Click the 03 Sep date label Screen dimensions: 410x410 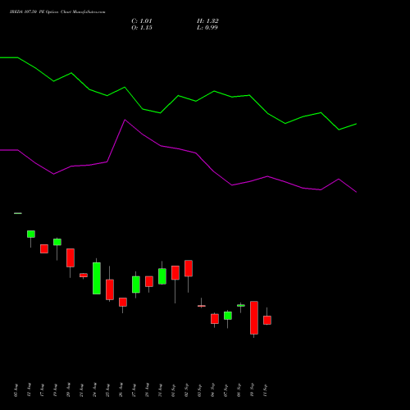pyautogui.click(x=199, y=390)
